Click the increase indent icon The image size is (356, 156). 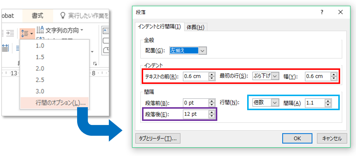(x=10, y=33)
